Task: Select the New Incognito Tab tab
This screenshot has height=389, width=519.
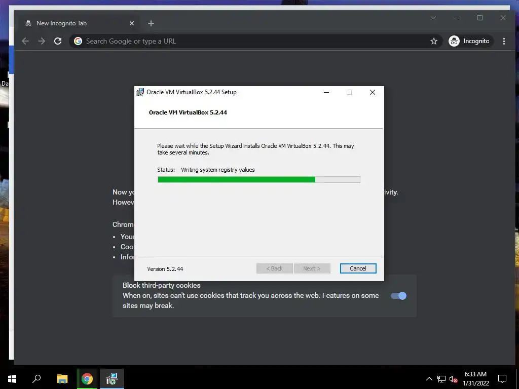Action: point(80,23)
